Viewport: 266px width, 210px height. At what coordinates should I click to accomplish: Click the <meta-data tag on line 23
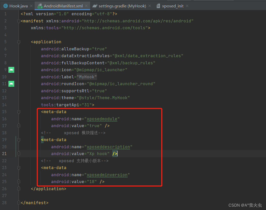54,168
